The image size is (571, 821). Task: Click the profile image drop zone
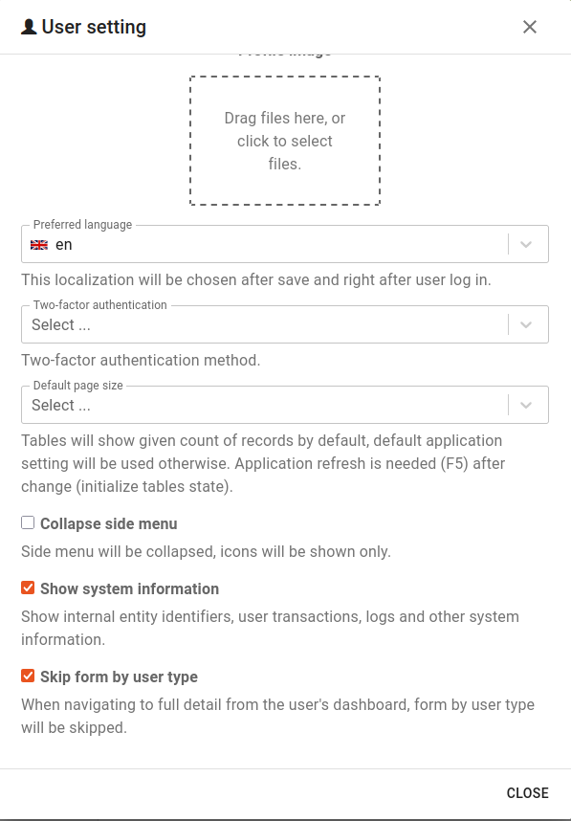pos(285,141)
